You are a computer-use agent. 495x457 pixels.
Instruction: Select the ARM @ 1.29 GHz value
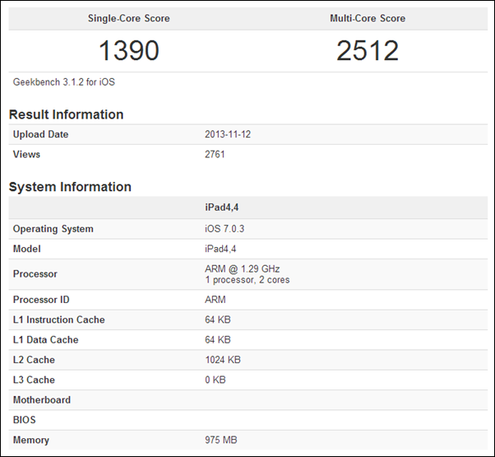[242, 268]
